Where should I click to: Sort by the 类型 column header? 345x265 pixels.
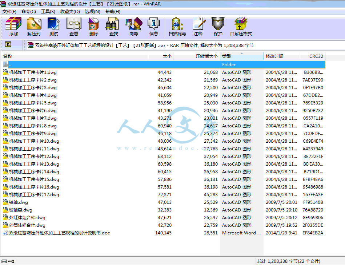coord(242,56)
